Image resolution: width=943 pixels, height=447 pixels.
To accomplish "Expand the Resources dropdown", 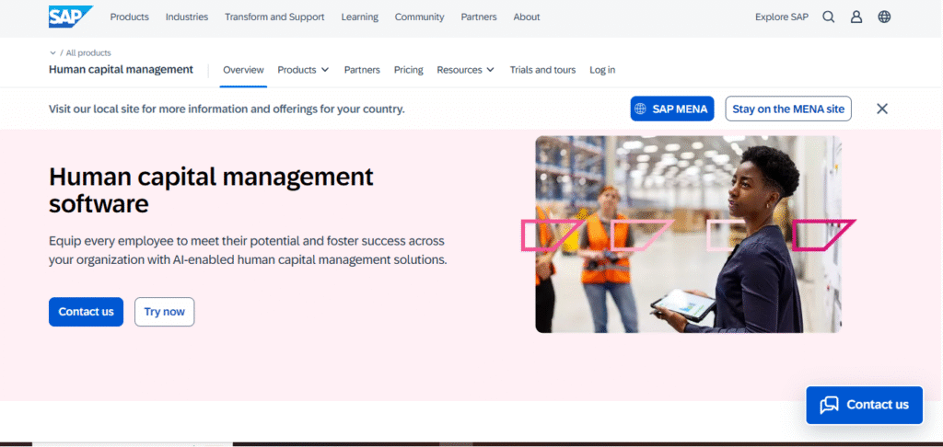I will [465, 70].
